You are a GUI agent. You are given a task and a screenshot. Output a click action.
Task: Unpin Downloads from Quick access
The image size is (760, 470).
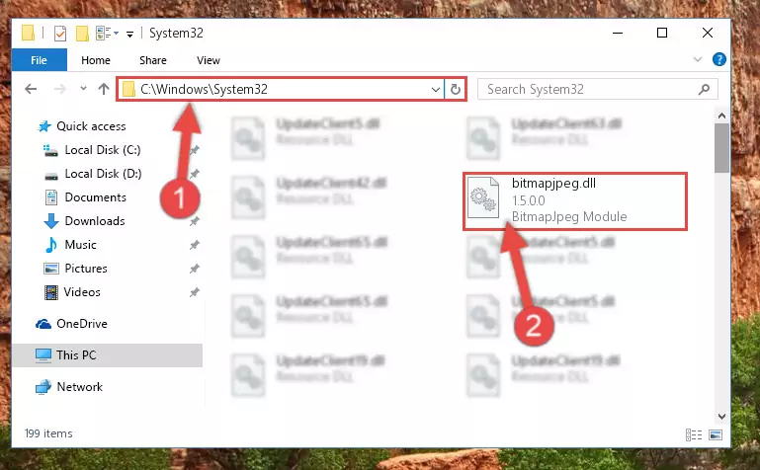(x=195, y=221)
